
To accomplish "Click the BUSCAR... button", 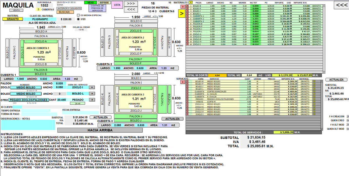I will tap(64, 12).
